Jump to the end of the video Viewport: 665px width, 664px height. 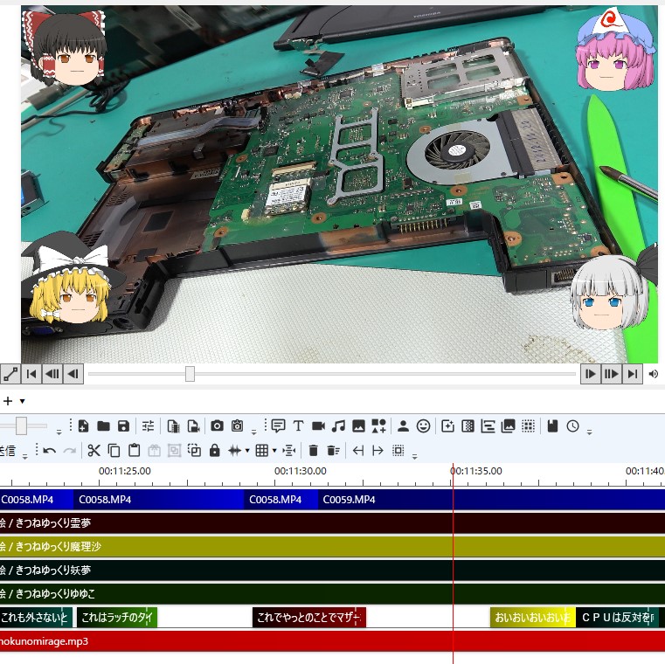[633, 374]
